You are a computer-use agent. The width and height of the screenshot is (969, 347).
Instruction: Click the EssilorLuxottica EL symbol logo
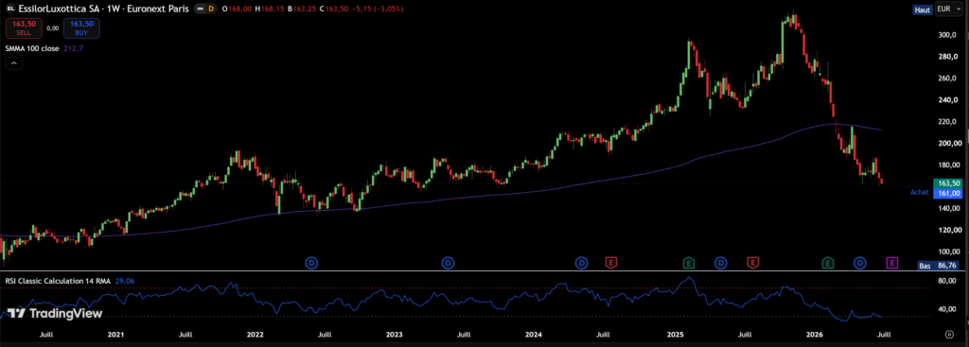tap(10, 9)
